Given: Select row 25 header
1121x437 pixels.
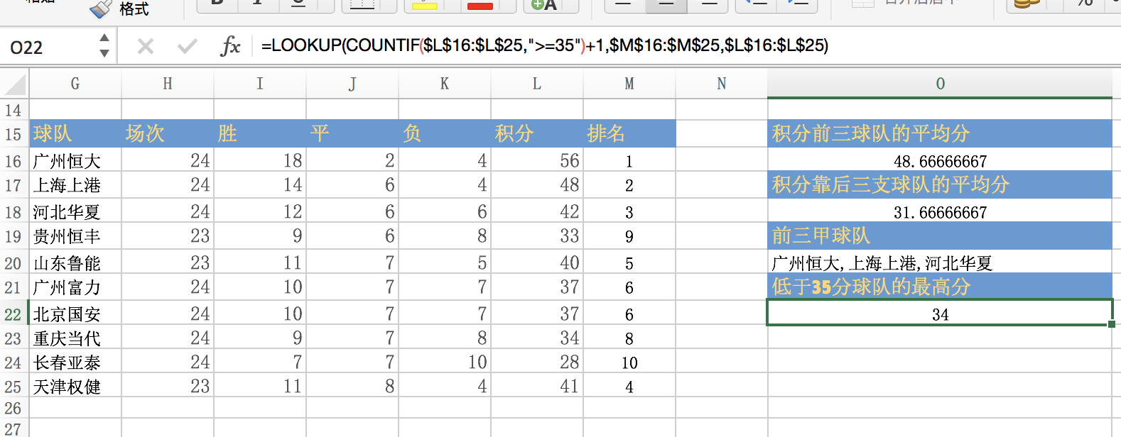Looking at the screenshot, I should (13, 387).
